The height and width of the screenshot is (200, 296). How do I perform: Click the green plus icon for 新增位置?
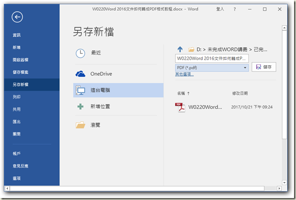[80, 107]
